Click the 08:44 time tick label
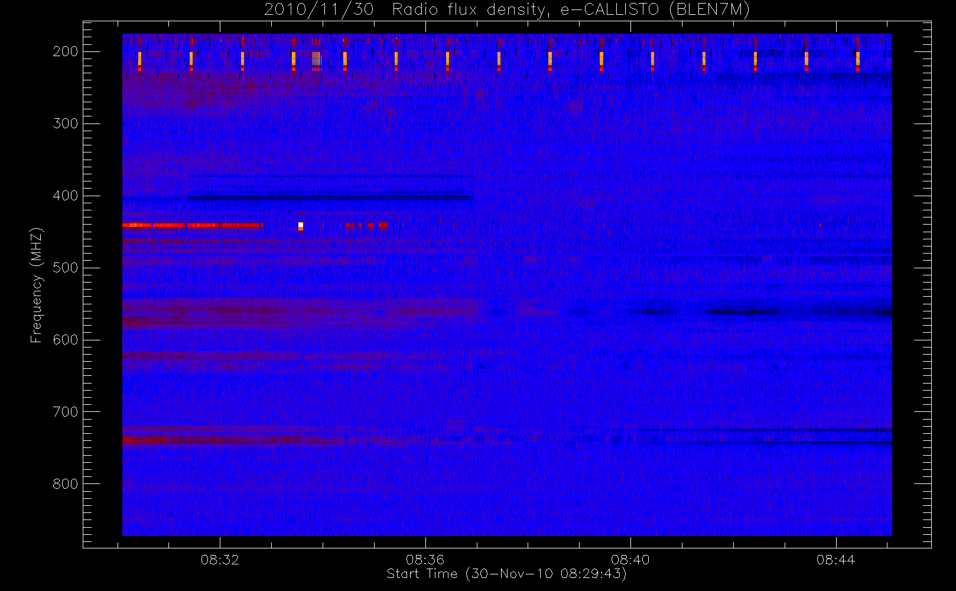This screenshot has width=956, height=591. 835,560
